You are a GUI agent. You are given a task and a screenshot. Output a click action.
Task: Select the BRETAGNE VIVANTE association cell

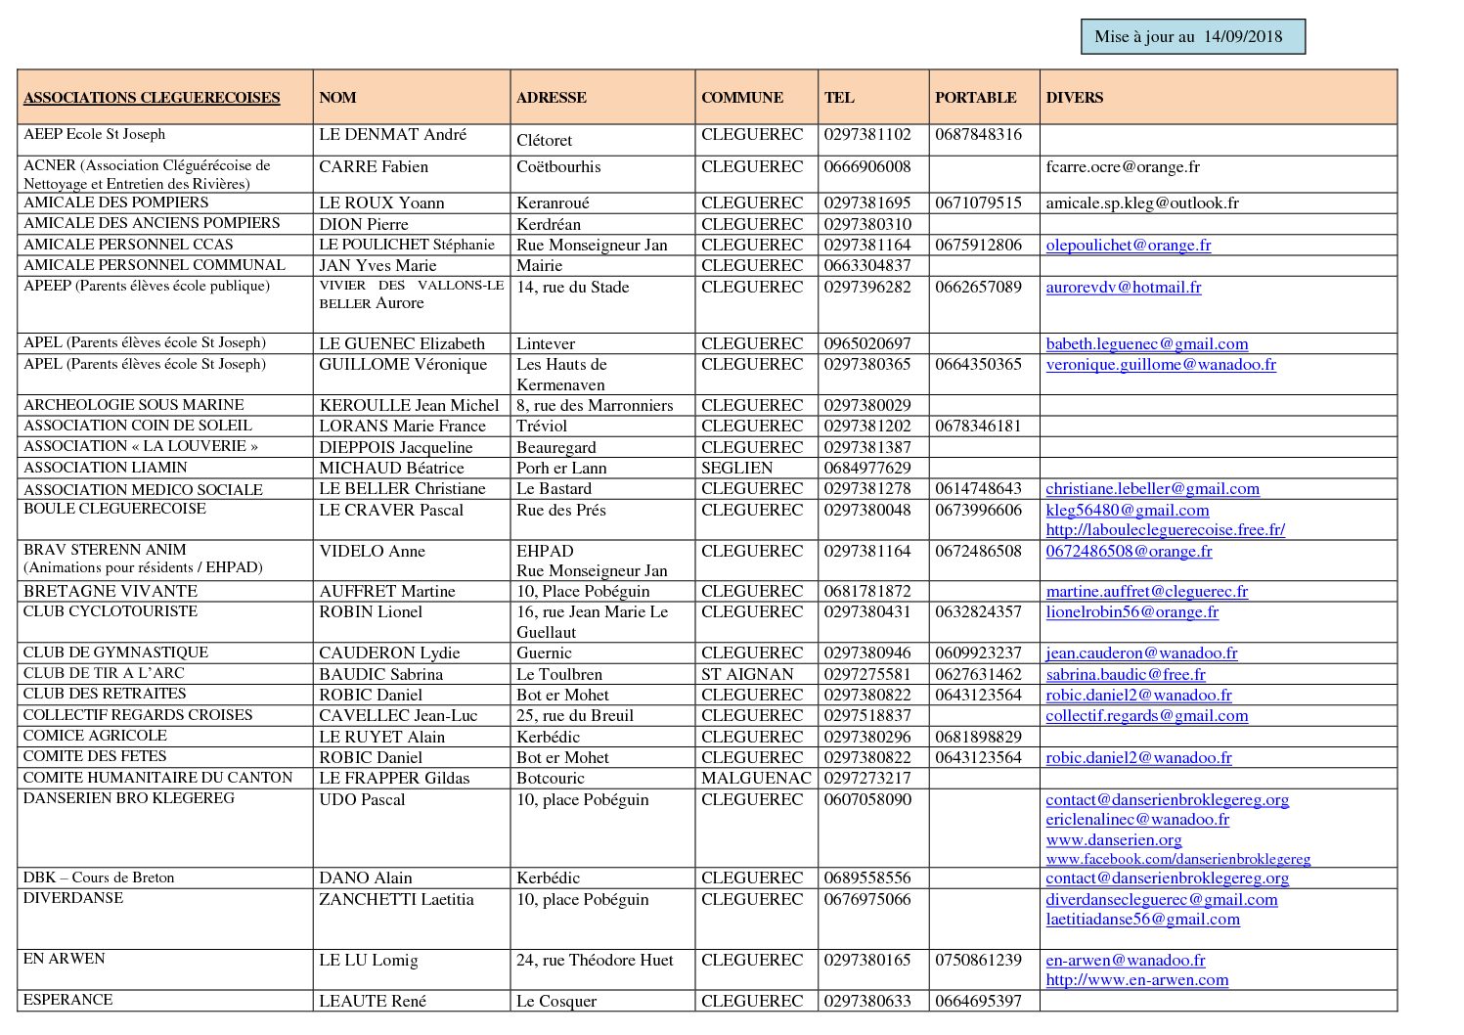(x=111, y=592)
